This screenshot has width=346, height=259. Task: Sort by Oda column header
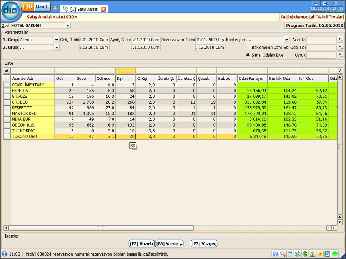(65, 78)
